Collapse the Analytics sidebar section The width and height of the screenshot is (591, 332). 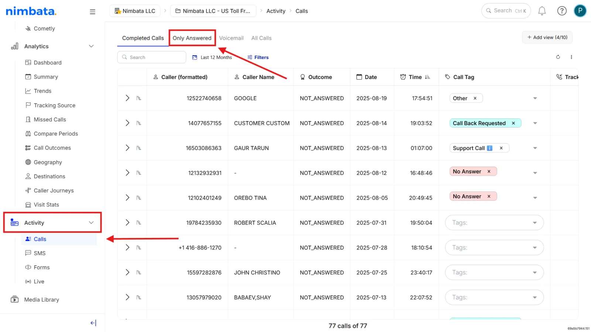click(x=91, y=46)
